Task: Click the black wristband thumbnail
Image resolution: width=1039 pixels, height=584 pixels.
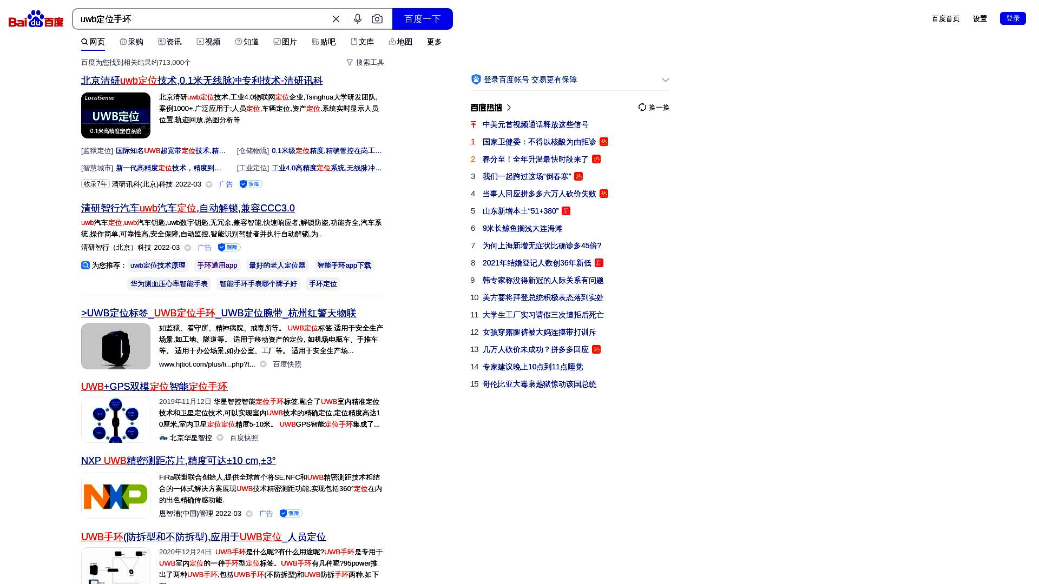Action: (x=116, y=347)
